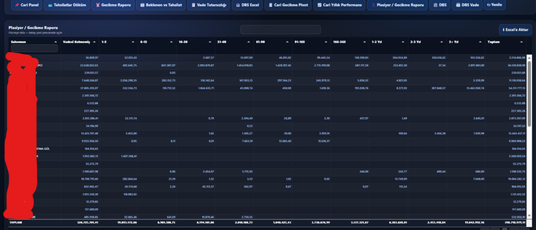Sort the Toplam column
Viewport: 536px width, 230px height.
[x=521, y=42]
